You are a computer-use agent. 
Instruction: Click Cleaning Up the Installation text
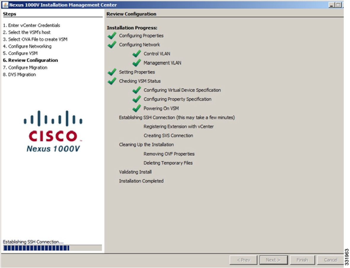pyautogui.click(x=146, y=145)
